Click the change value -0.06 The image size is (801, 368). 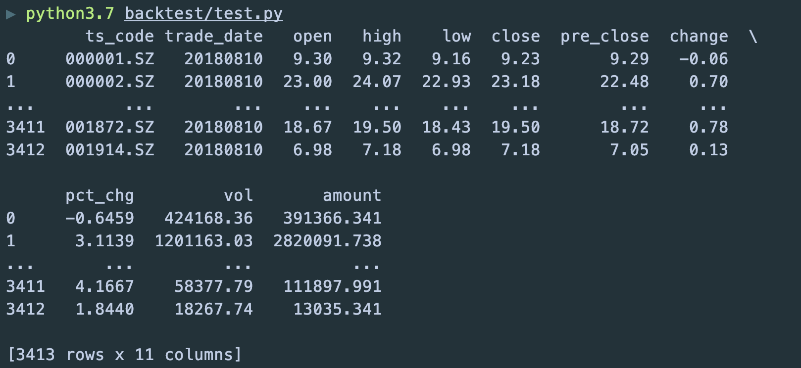[703, 59]
